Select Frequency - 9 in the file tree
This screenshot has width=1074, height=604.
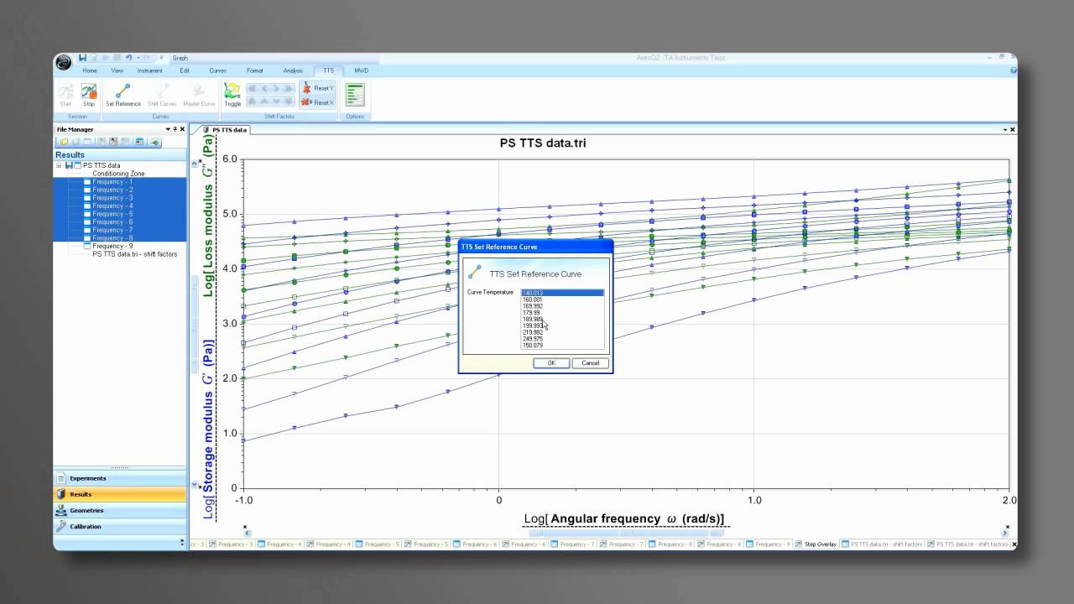(112, 246)
